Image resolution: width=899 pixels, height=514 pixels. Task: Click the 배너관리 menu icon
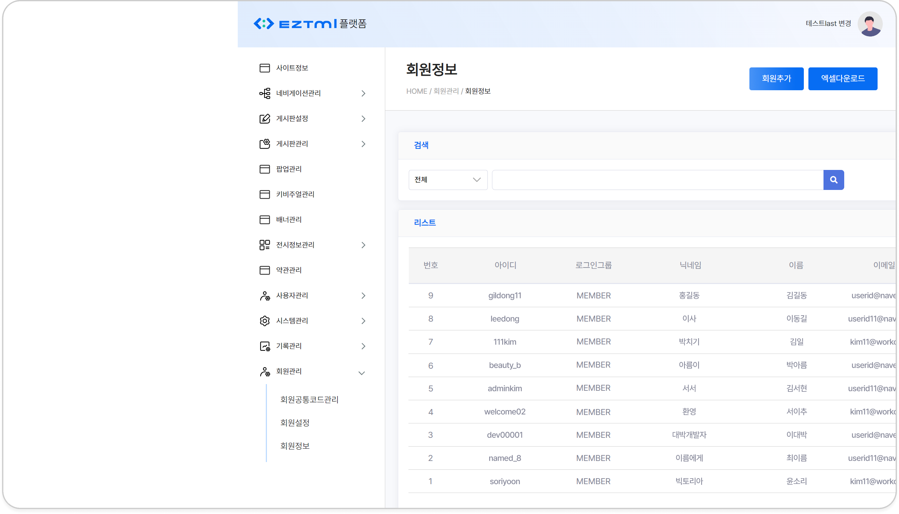click(264, 219)
